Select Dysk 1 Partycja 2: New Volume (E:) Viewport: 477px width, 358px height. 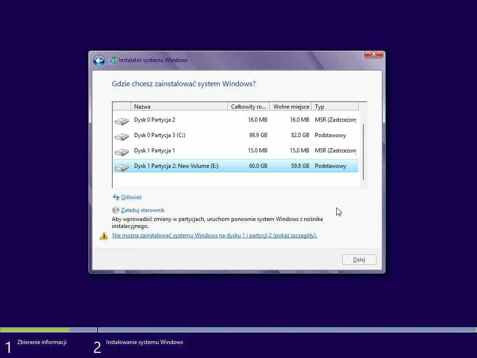point(236,166)
